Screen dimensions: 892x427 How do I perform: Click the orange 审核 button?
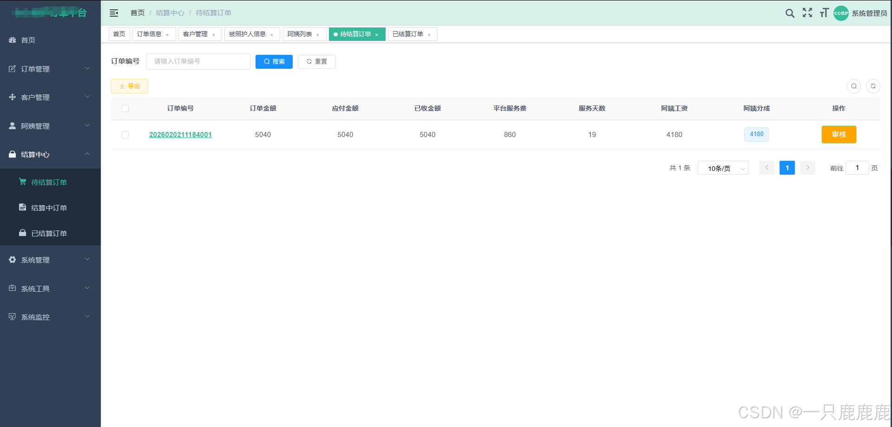click(x=839, y=135)
